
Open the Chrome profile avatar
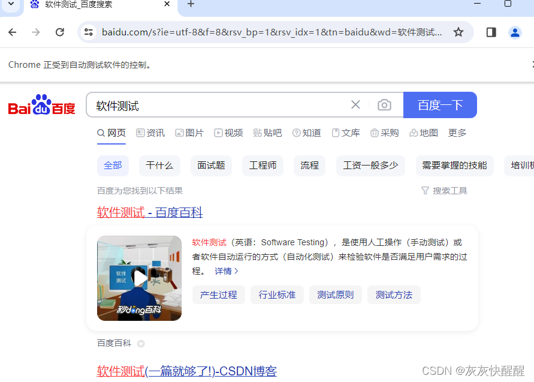pyautogui.click(x=515, y=32)
